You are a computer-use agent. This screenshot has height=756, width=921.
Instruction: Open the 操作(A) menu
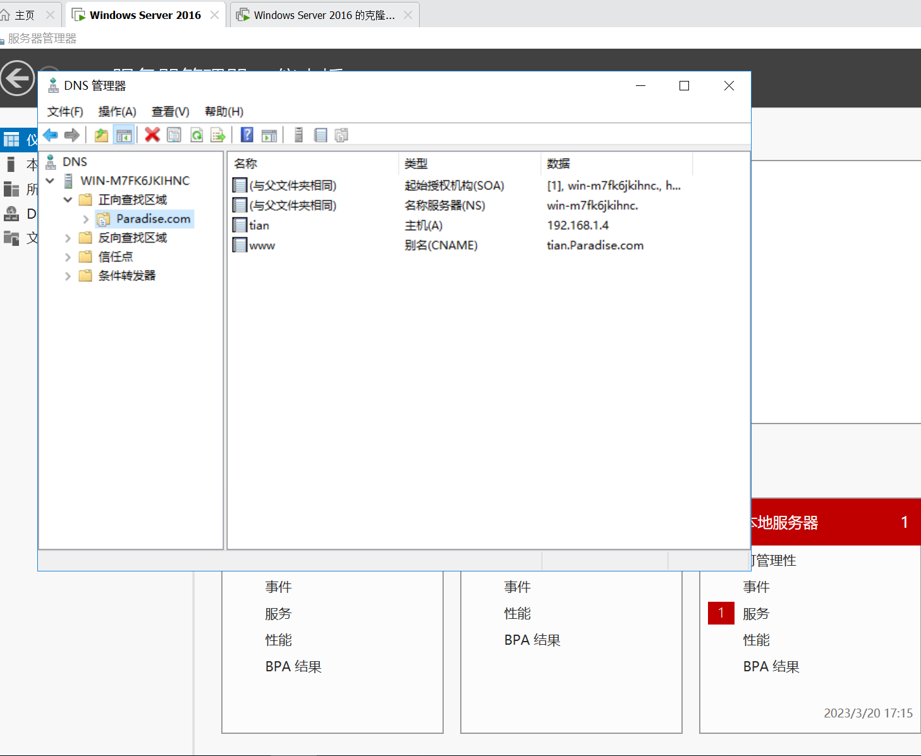click(118, 112)
